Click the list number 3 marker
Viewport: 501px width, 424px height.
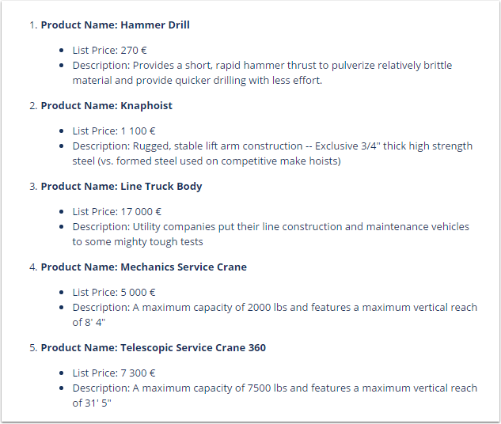tap(33, 187)
